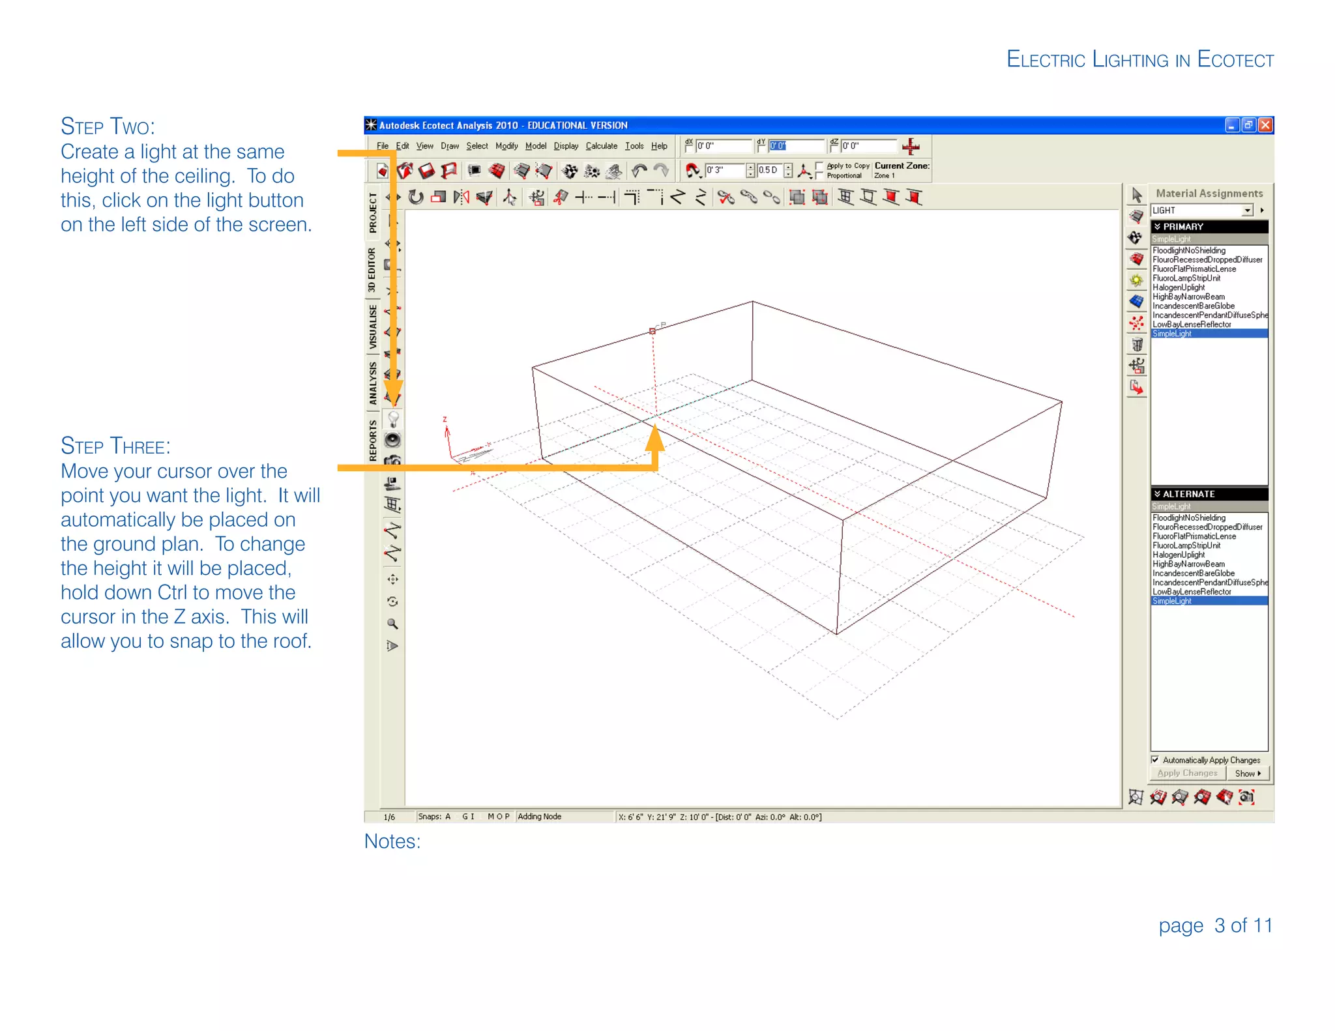Collapse the ALTERNATE materials section
Screen dimensions: 1335x1031
click(x=1158, y=494)
